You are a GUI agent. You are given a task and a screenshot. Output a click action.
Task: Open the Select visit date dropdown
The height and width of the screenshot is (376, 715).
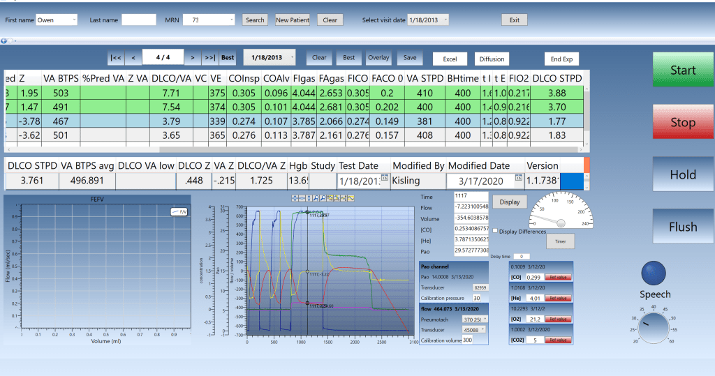click(445, 20)
